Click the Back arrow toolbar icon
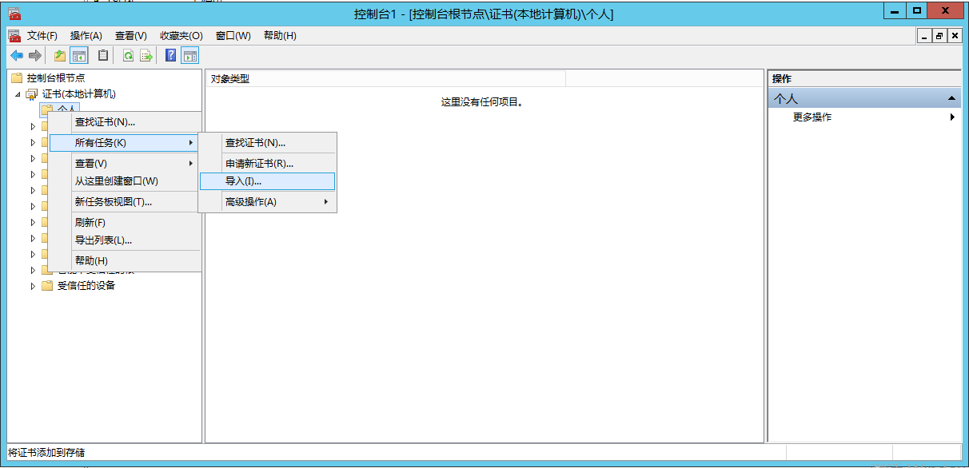The image size is (969, 468). coord(16,55)
